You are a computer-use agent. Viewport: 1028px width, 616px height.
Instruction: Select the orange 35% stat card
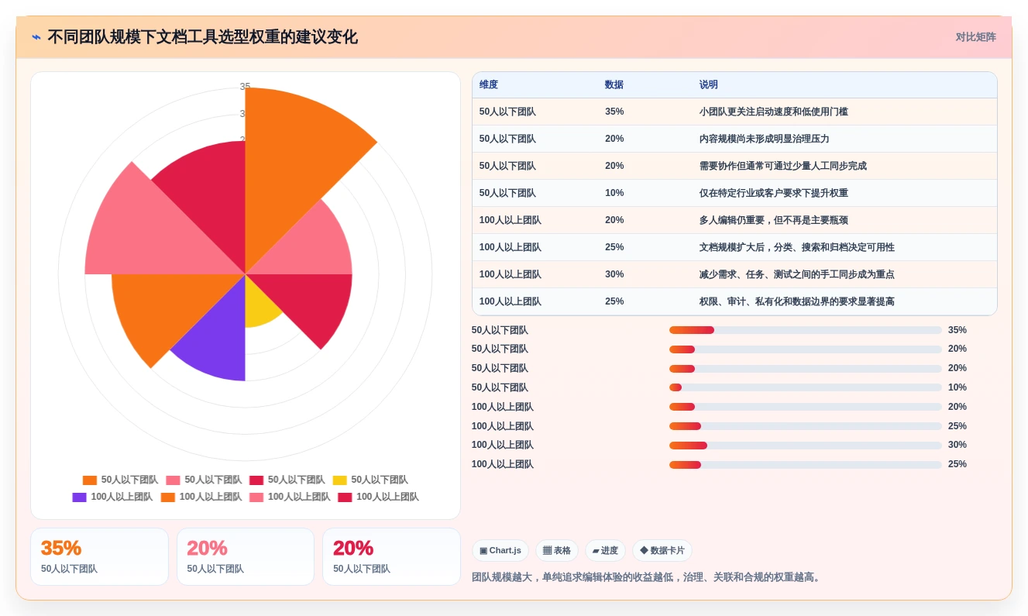pos(99,557)
